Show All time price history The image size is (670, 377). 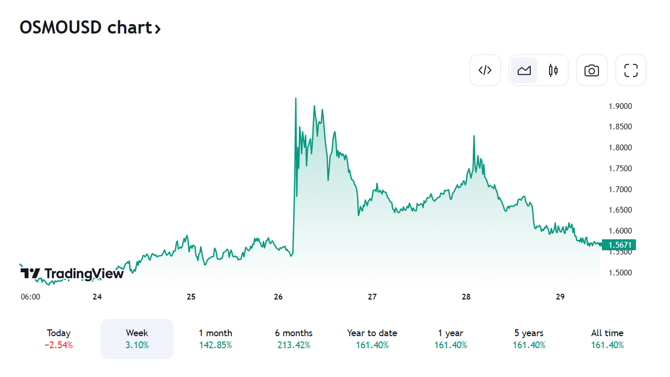[x=607, y=338]
